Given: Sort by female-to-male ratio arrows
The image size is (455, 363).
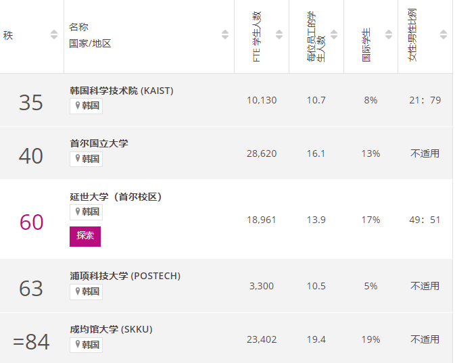Looking at the screenshot, I should click(x=444, y=34).
